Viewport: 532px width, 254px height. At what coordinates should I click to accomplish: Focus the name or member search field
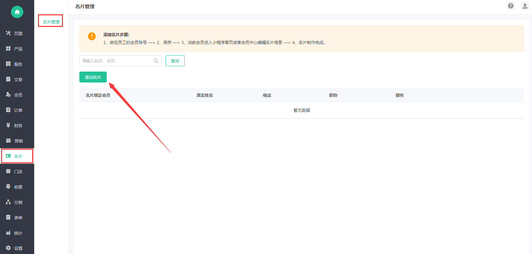(x=116, y=61)
